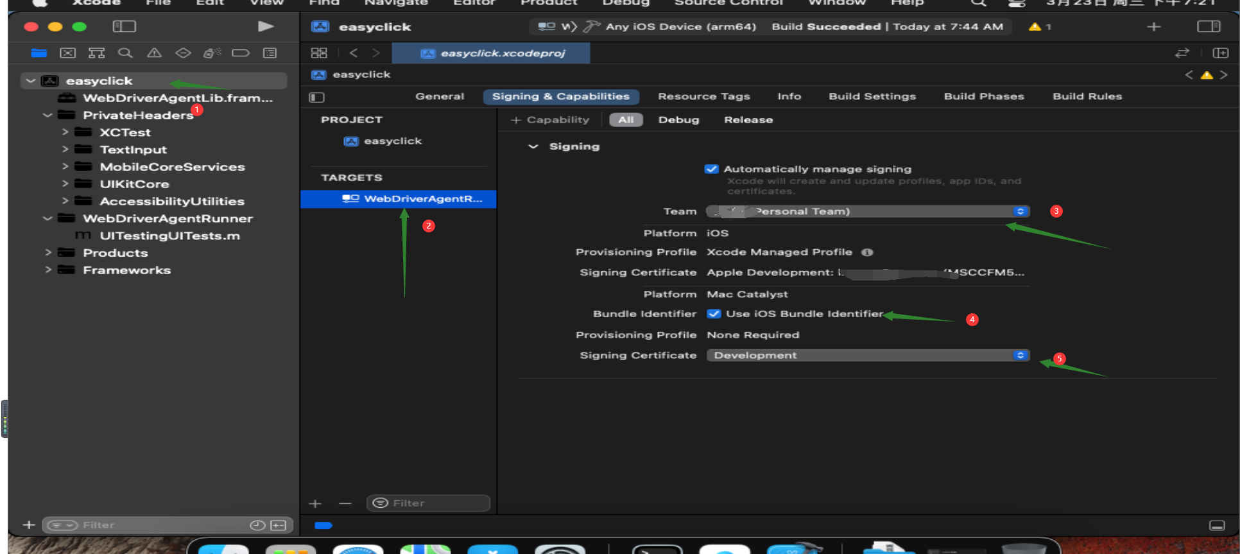Select the All configuration filter
Viewport: 1240px width, 554px height.
point(626,120)
